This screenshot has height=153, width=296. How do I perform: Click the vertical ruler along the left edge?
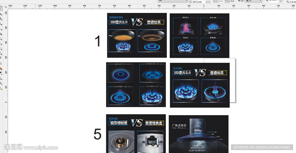click(6, 81)
